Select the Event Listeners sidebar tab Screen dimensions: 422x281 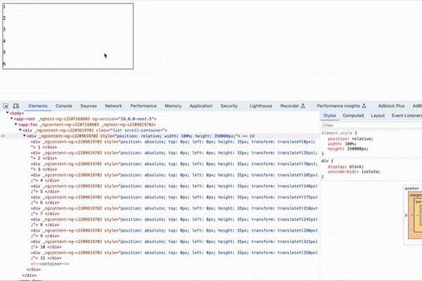(x=406, y=116)
